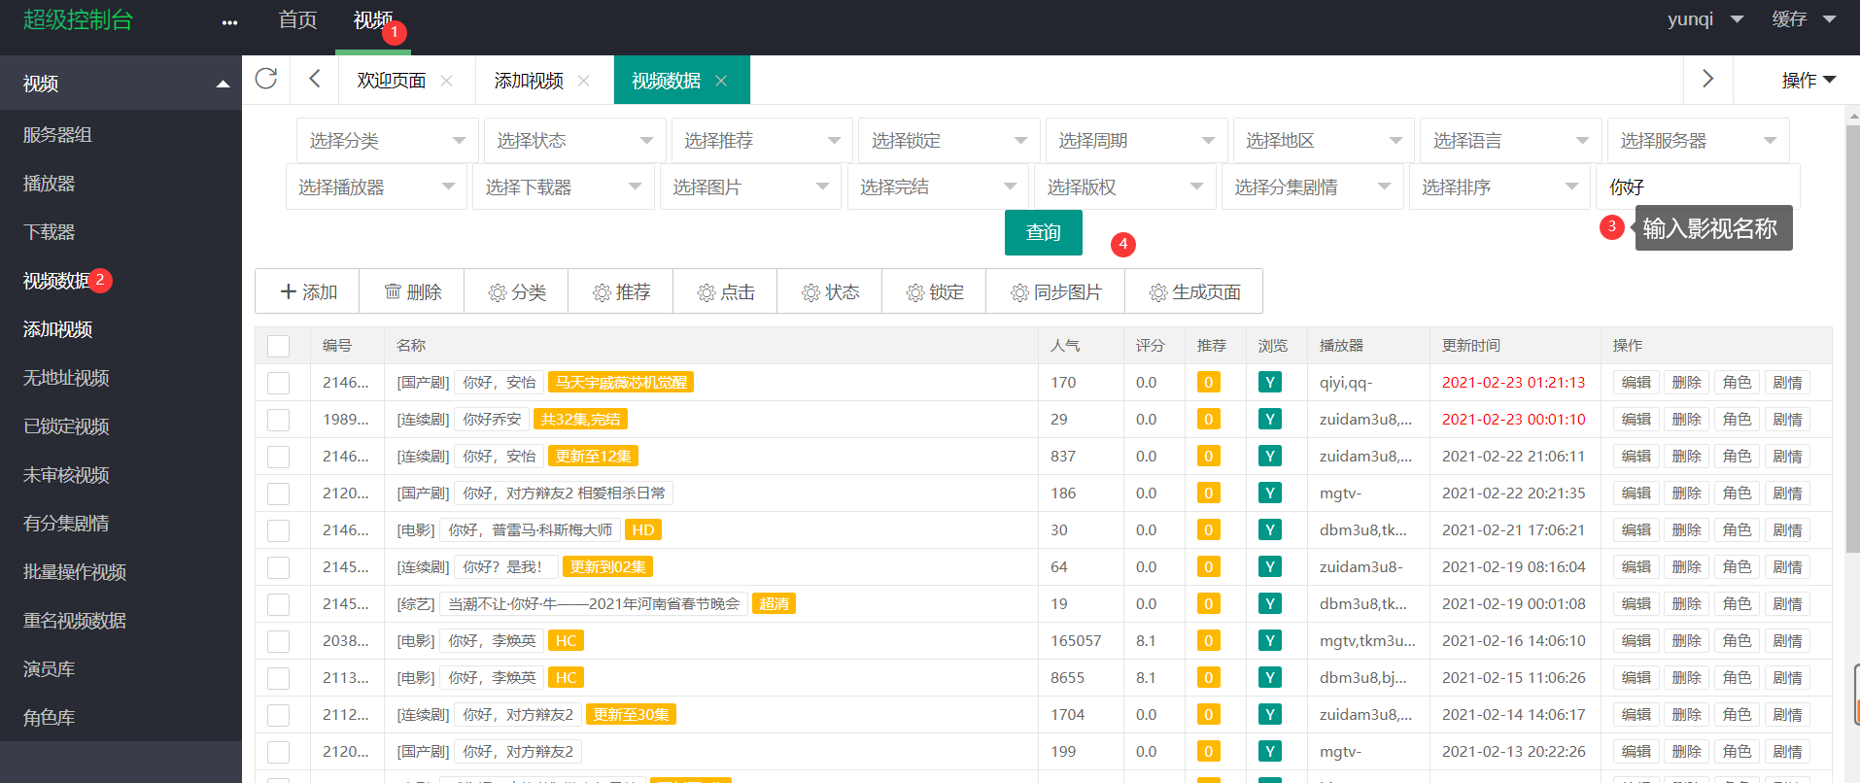1860x783 pixels.
Task: Close the 视频数据 tab
Action: point(721,81)
